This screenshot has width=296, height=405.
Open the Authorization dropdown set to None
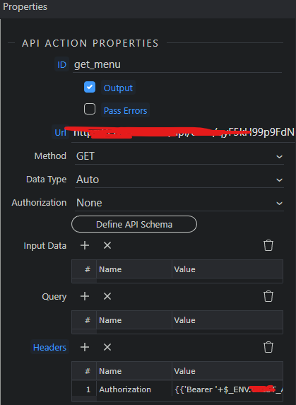pyautogui.click(x=179, y=203)
